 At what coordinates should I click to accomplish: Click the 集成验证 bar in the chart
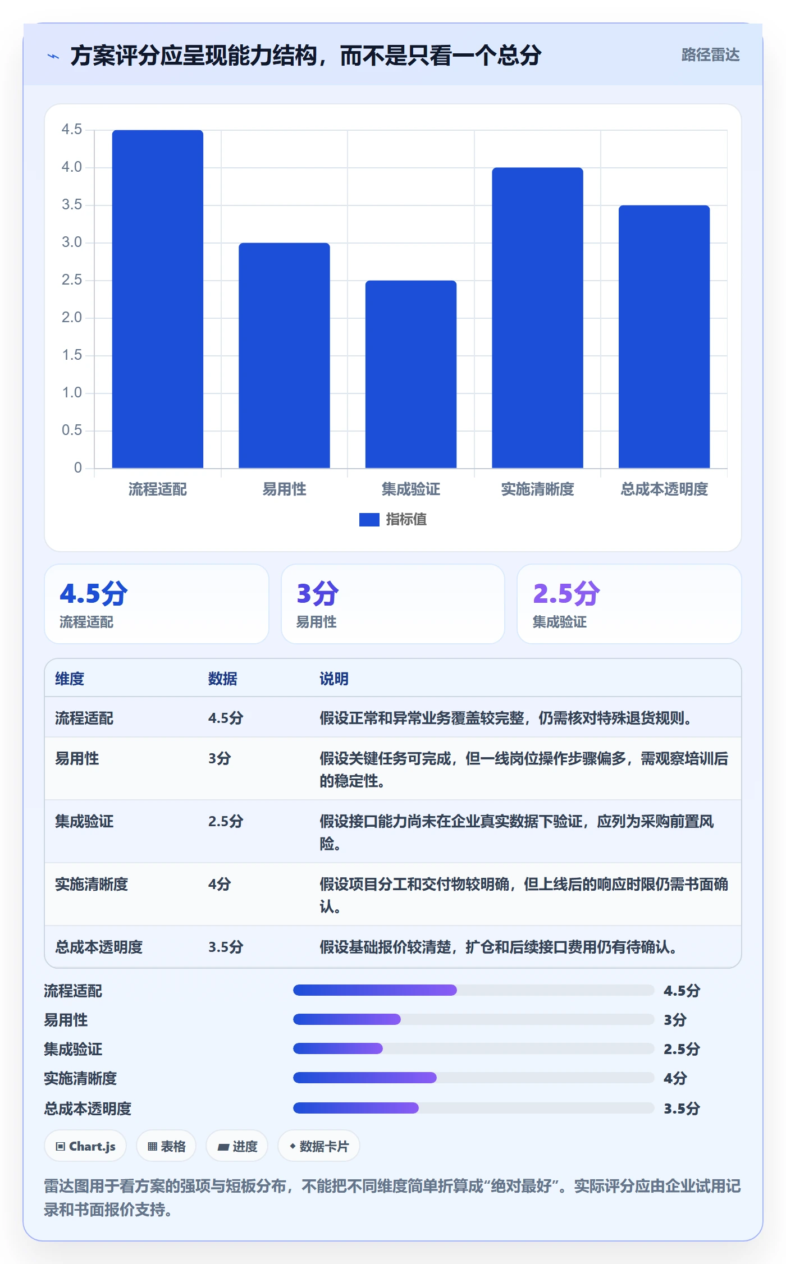[x=411, y=374]
